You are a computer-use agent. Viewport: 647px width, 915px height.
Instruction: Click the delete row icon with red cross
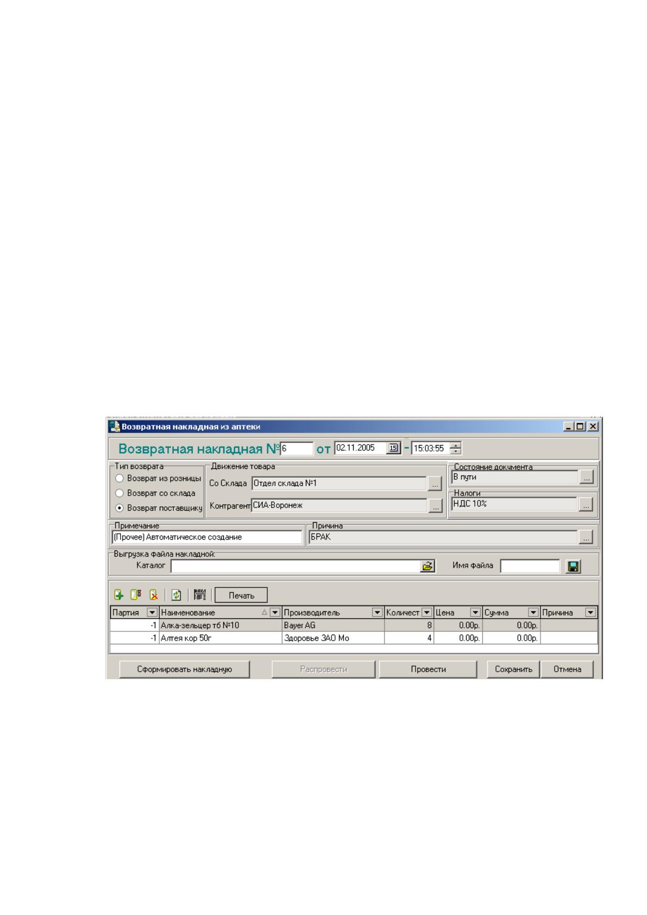click(x=154, y=595)
